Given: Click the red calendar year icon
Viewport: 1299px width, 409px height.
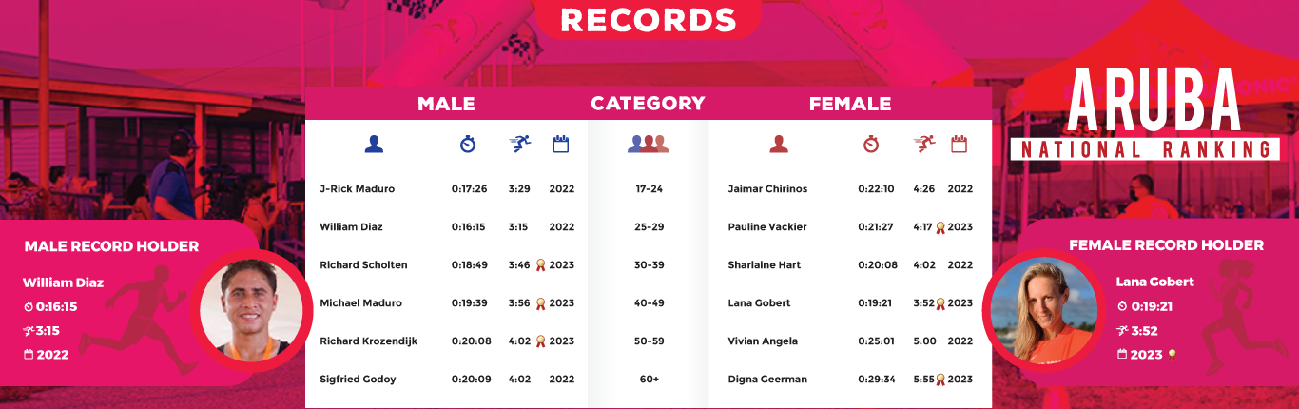Looking at the screenshot, I should (959, 144).
